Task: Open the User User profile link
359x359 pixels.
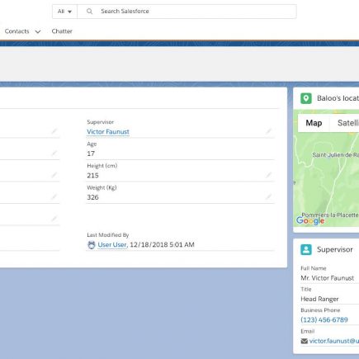Action: pos(112,244)
